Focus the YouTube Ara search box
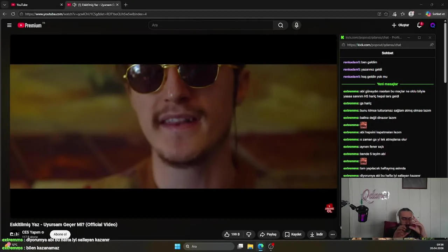The image size is (448, 252). click(211, 25)
